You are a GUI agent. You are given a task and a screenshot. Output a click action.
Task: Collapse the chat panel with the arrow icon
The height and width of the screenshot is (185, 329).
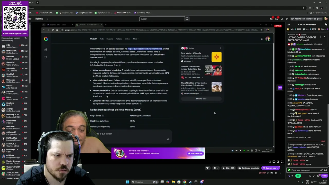click(289, 24)
